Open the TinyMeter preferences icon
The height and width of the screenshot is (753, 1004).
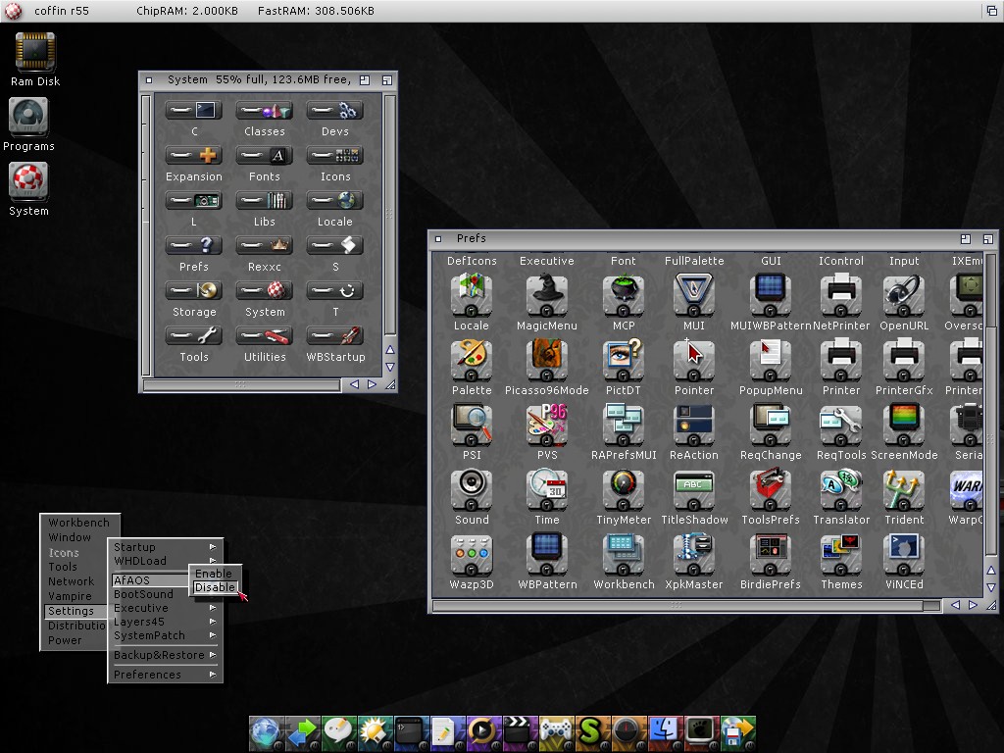tap(624, 488)
